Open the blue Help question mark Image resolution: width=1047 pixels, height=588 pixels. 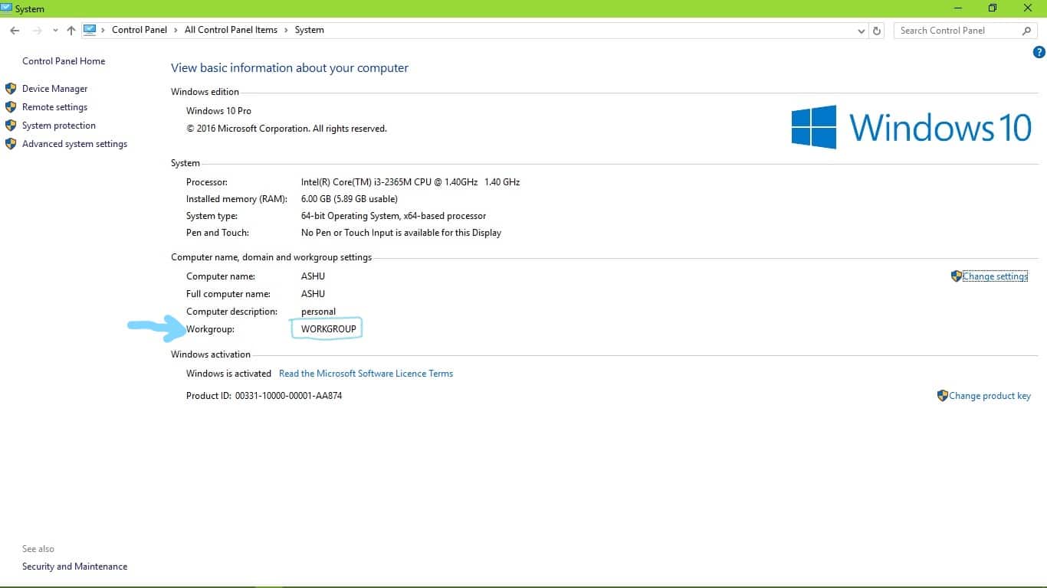[x=1039, y=52]
